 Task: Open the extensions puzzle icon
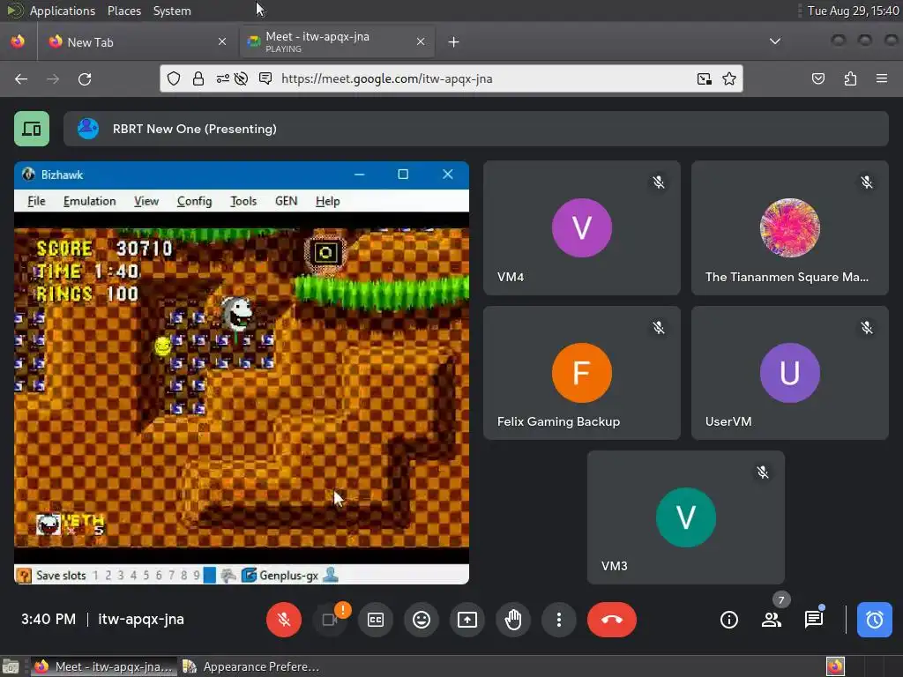click(x=850, y=78)
